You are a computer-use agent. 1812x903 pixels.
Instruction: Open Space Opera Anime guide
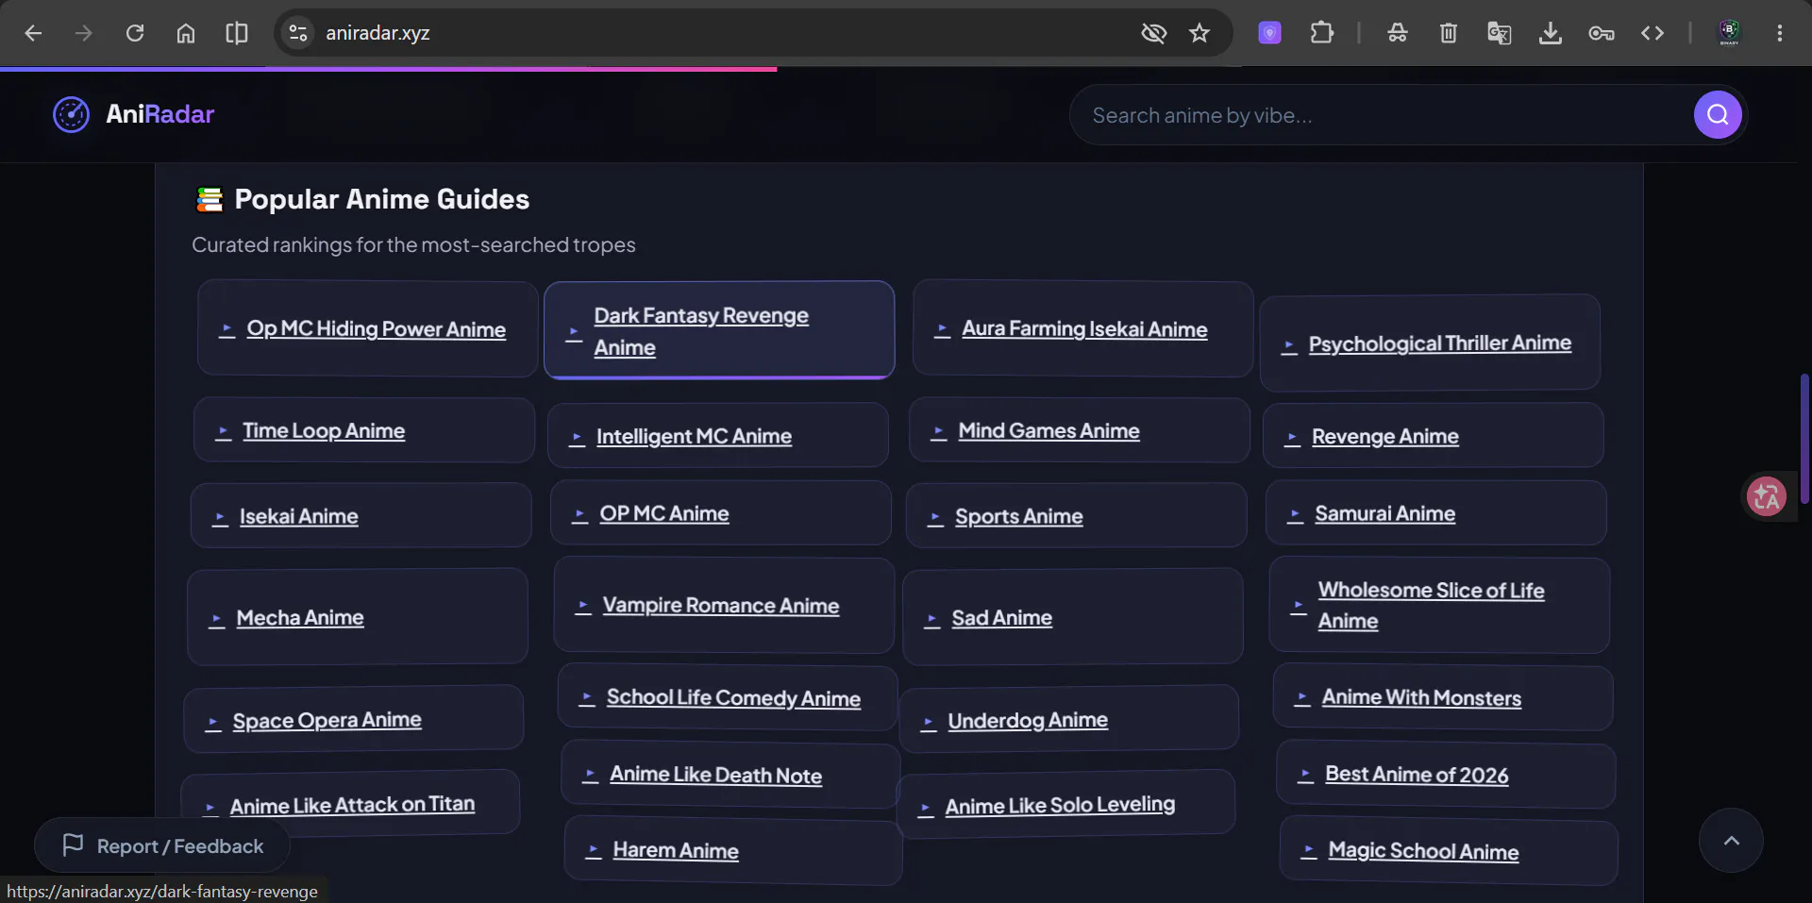354,720
